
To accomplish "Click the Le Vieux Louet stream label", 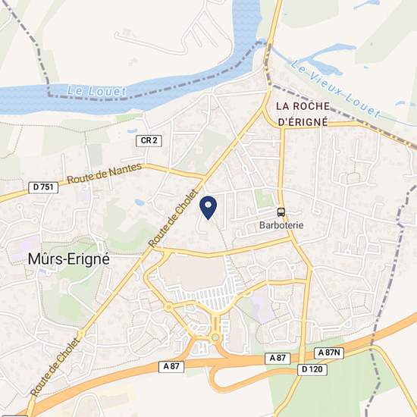I will tap(335, 89).
